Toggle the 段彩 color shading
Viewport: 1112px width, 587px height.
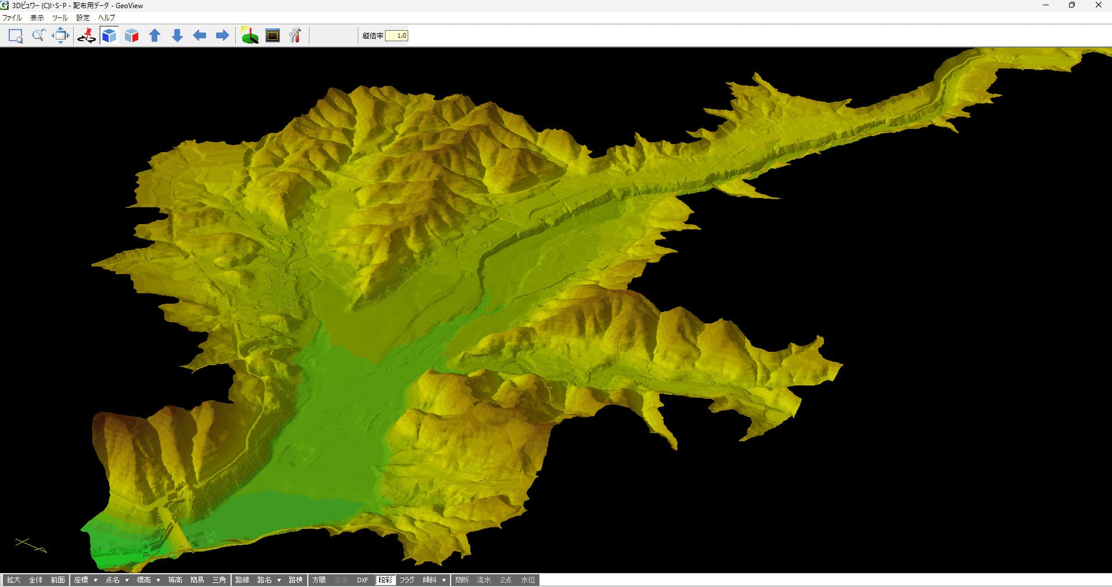[385, 580]
